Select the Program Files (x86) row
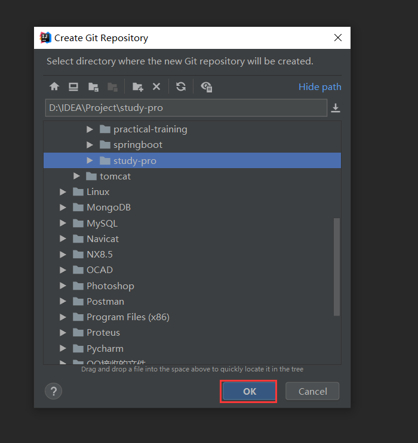 [x=192, y=317]
